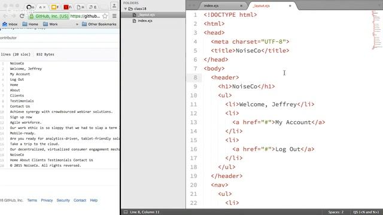Toggle sidebar icon in Sublime status bar
Screen dimensions: 383x215
(x=126, y=212)
